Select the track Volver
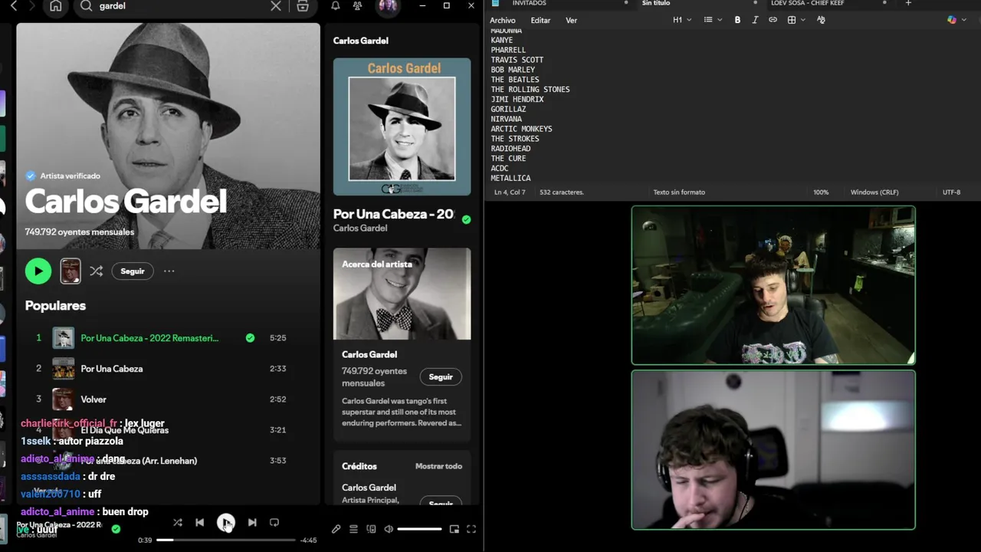981x552 pixels. pyautogui.click(x=94, y=399)
